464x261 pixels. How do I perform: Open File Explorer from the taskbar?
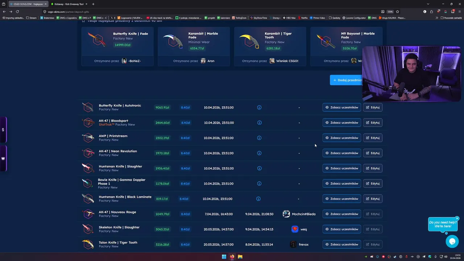[x=240, y=257]
